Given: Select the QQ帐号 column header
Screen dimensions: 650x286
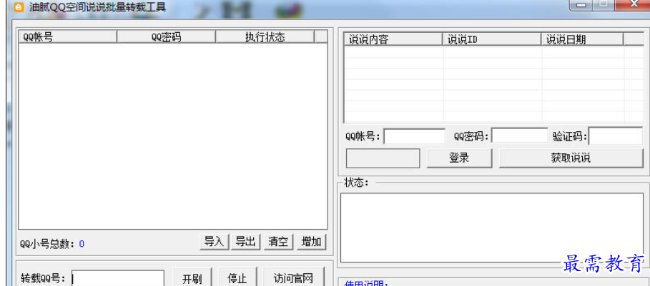Looking at the screenshot, I should click(67, 37).
